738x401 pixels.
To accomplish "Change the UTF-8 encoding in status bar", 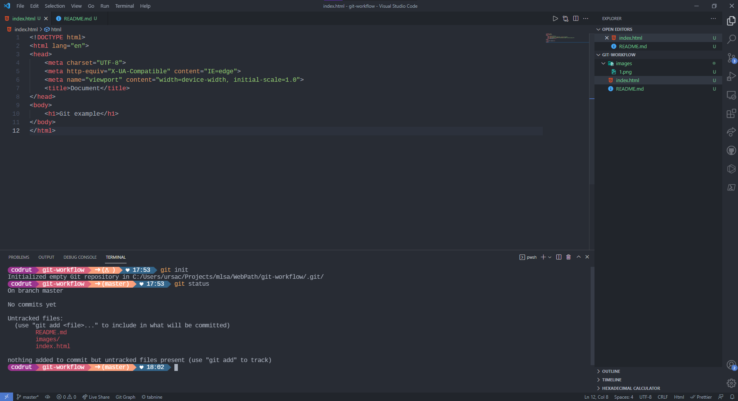I will (x=645, y=397).
